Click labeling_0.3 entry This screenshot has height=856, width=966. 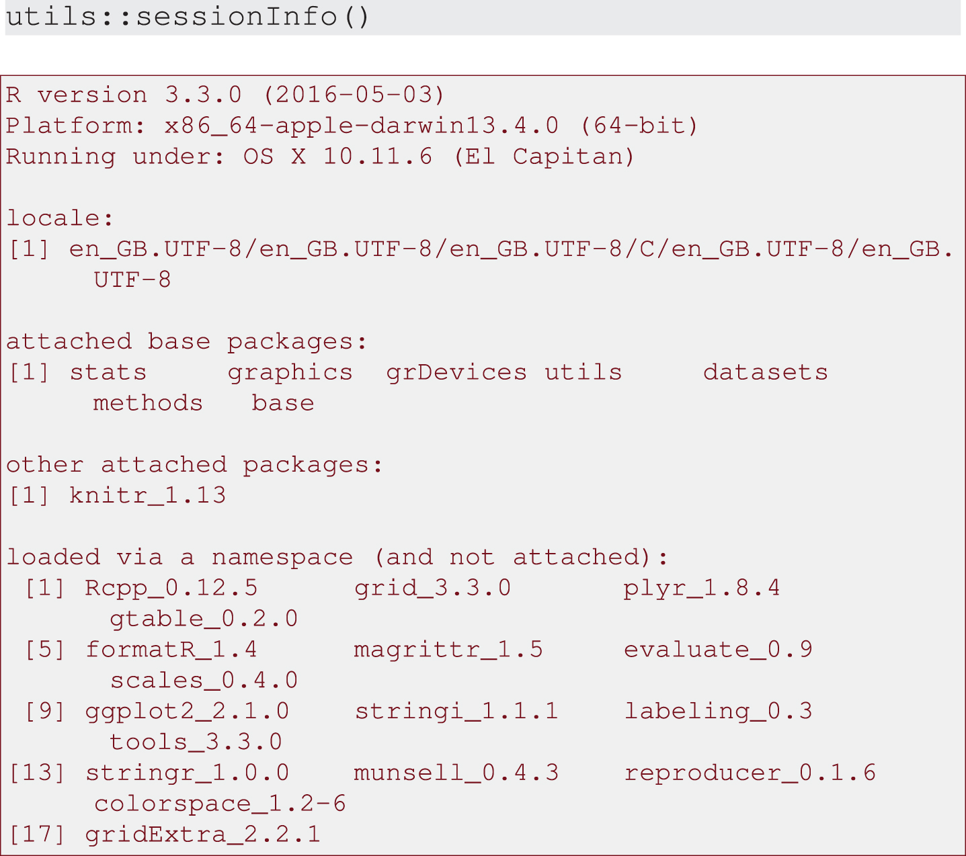click(718, 712)
